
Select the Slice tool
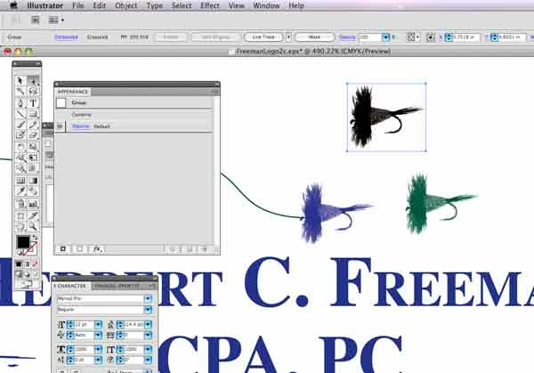click(33, 216)
